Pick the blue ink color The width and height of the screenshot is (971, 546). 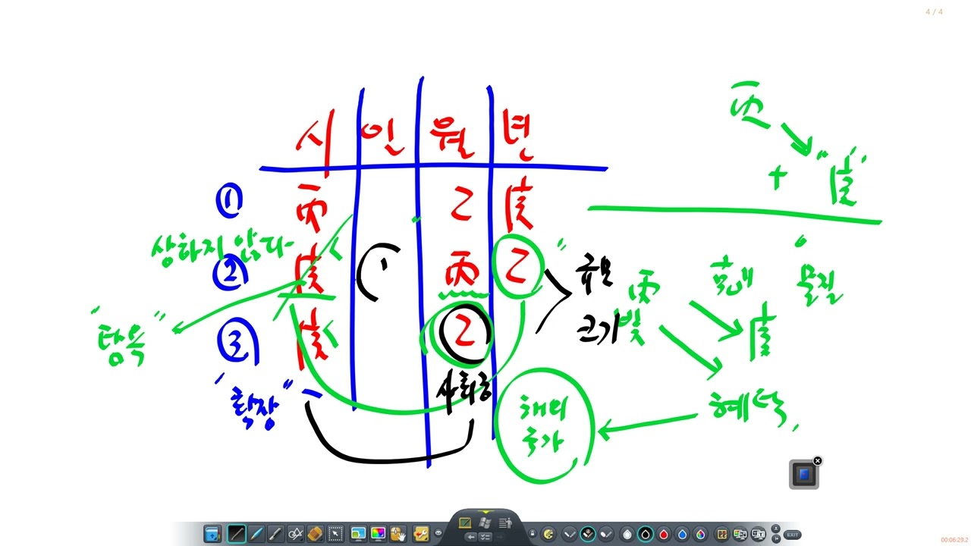(x=682, y=534)
